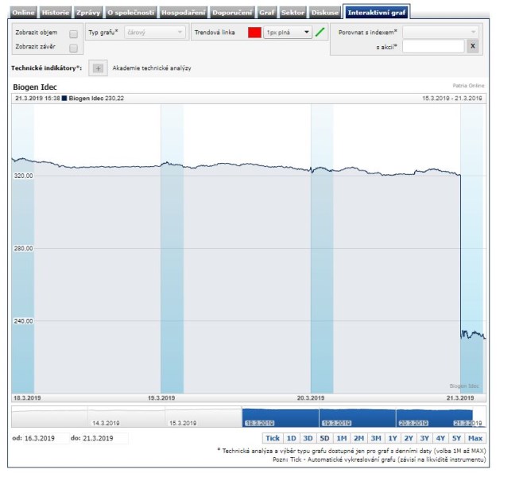Choose the Tick chart interval
This screenshot has height=477, width=523.
[273, 438]
